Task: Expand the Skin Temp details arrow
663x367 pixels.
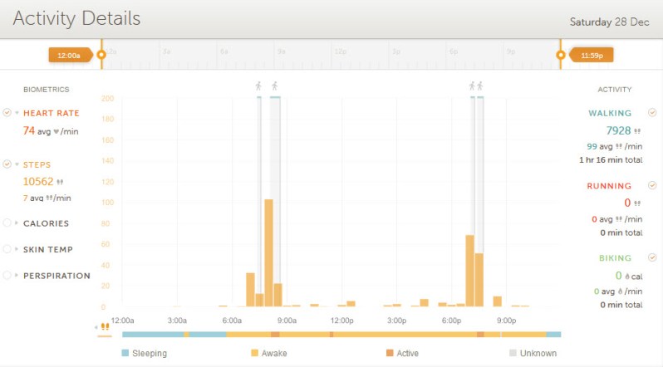Action: tap(16, 249)
